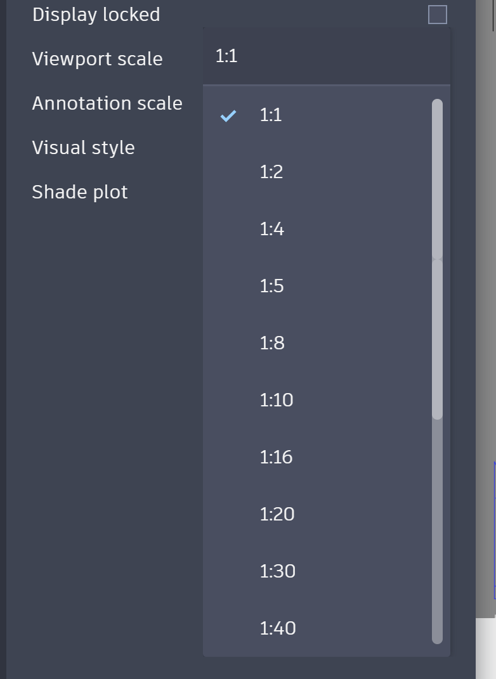
Task: Click the Display locked label text
Action: click(96, 15)
